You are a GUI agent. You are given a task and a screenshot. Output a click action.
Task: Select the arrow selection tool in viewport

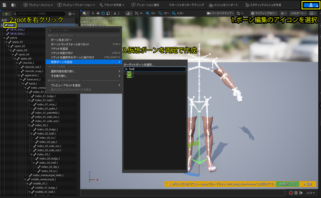click(93, 13)
